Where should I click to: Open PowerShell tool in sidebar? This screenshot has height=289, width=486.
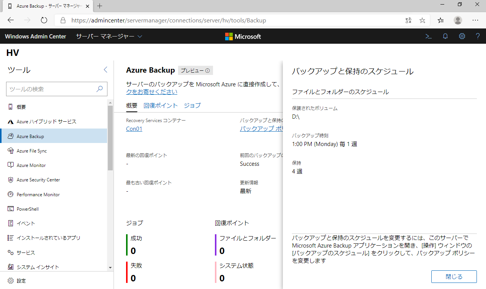[54, 209]
